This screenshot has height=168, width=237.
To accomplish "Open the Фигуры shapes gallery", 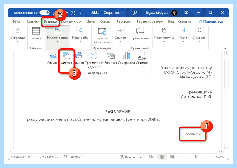I will click(x=67, y=60).
